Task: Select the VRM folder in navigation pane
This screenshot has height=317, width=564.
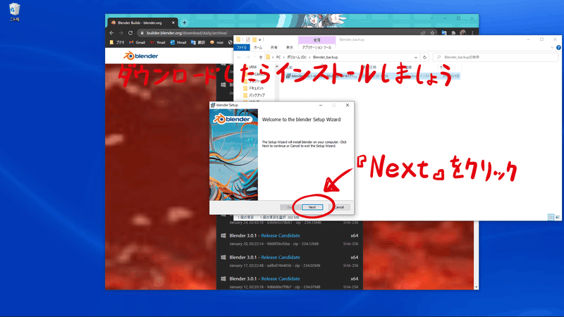Action: coord(250,67)
